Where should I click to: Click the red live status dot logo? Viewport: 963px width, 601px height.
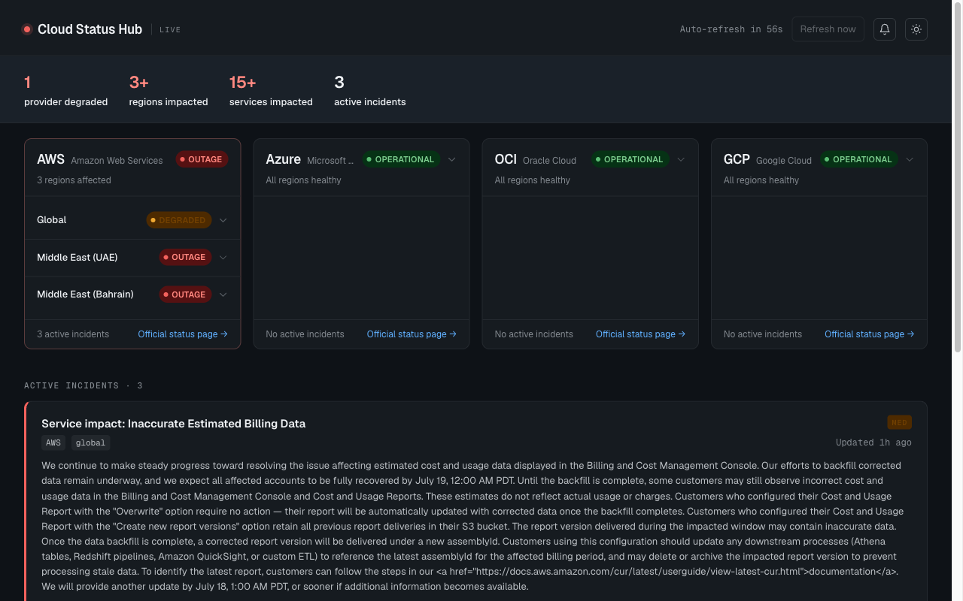coord(27,29)
